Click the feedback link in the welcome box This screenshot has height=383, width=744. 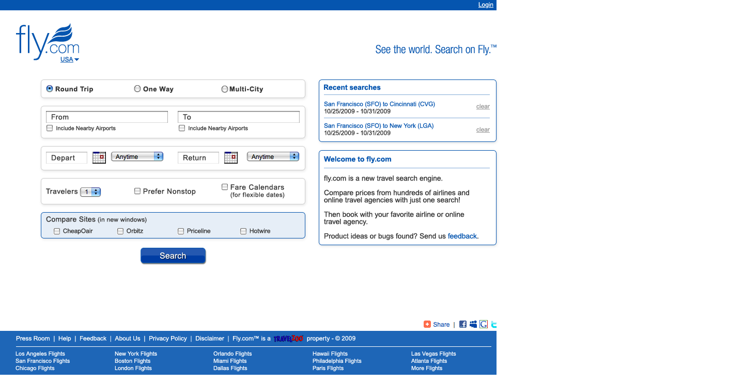462,236
